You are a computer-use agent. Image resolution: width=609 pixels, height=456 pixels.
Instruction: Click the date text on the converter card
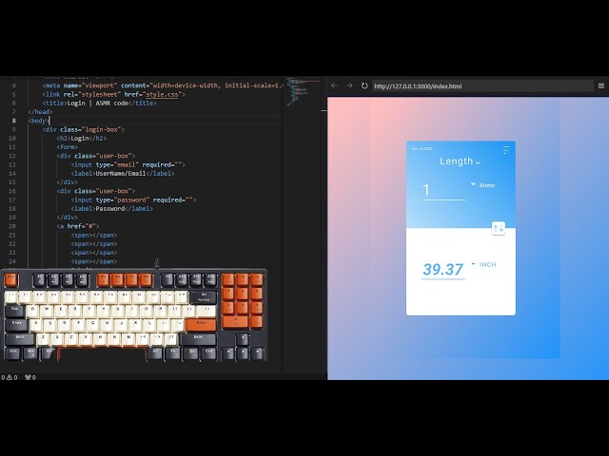point(422,149)
